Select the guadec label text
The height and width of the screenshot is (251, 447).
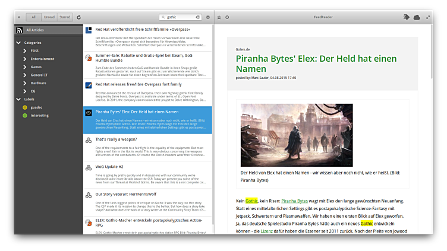pyautogui.click(x=36, y=107)
